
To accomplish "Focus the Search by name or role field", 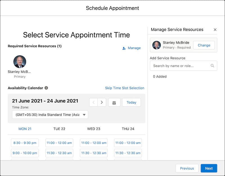I will pyautogui.click(x=183, y=66).
